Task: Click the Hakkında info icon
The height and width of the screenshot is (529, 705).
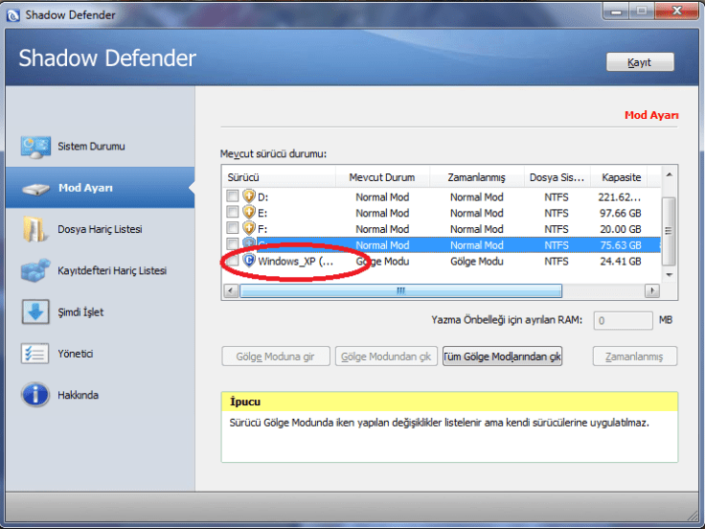Action: click(35, 395)
